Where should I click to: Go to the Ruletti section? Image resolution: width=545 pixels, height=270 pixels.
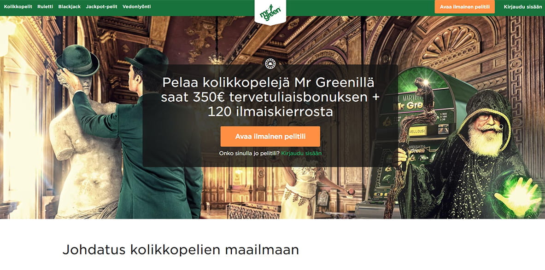pyautogui.click(x=45, y=6)
